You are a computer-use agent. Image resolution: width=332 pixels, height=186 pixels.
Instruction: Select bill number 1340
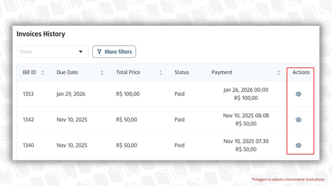[x=28, y=145]
